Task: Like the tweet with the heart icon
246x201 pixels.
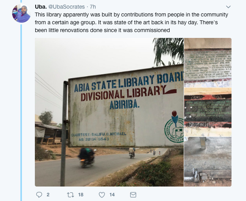Action: [102, 195]
